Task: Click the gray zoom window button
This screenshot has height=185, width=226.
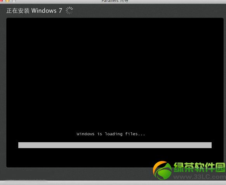Action: 14,1
